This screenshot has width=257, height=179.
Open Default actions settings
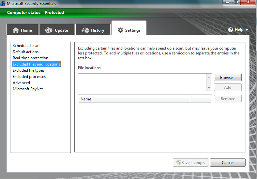(x=25, y=52)
